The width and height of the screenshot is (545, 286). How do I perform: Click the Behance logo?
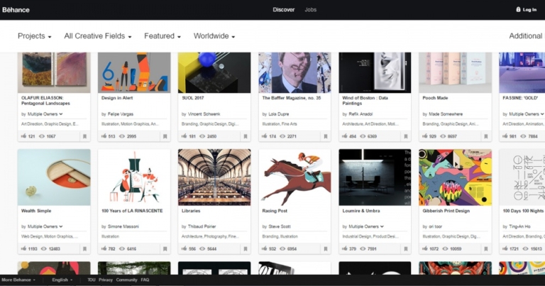coord(16,10)
